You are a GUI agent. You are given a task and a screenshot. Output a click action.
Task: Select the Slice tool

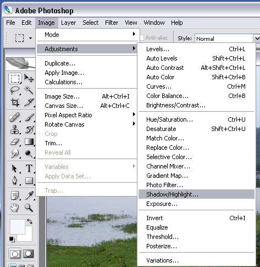tap(29, 102)
